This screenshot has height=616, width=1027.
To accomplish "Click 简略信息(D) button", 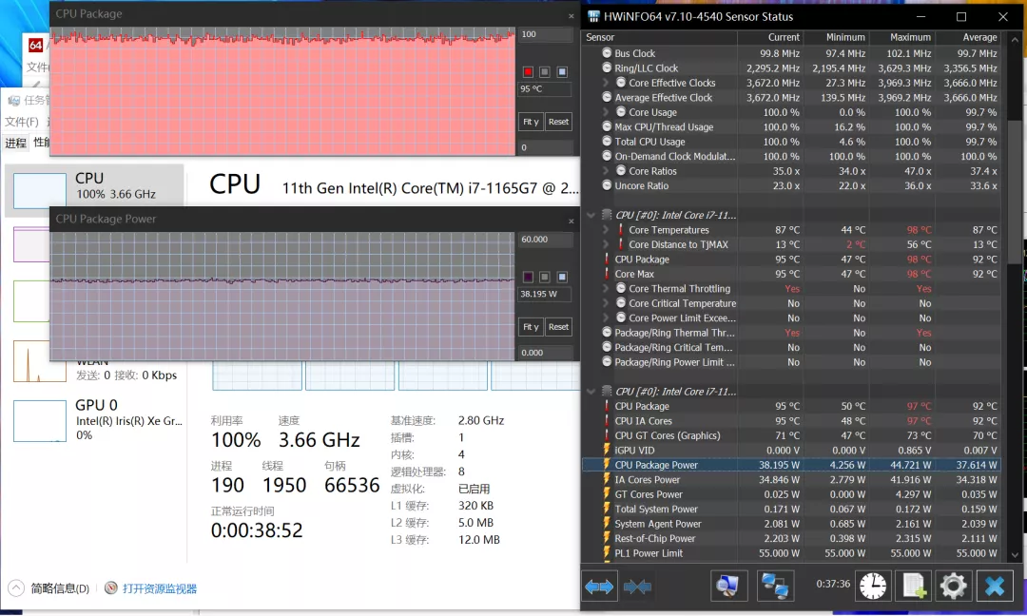I will point(60,588).
